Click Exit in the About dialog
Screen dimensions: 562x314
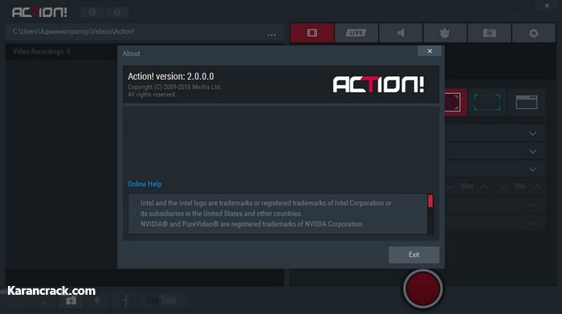tap(414, 255)
